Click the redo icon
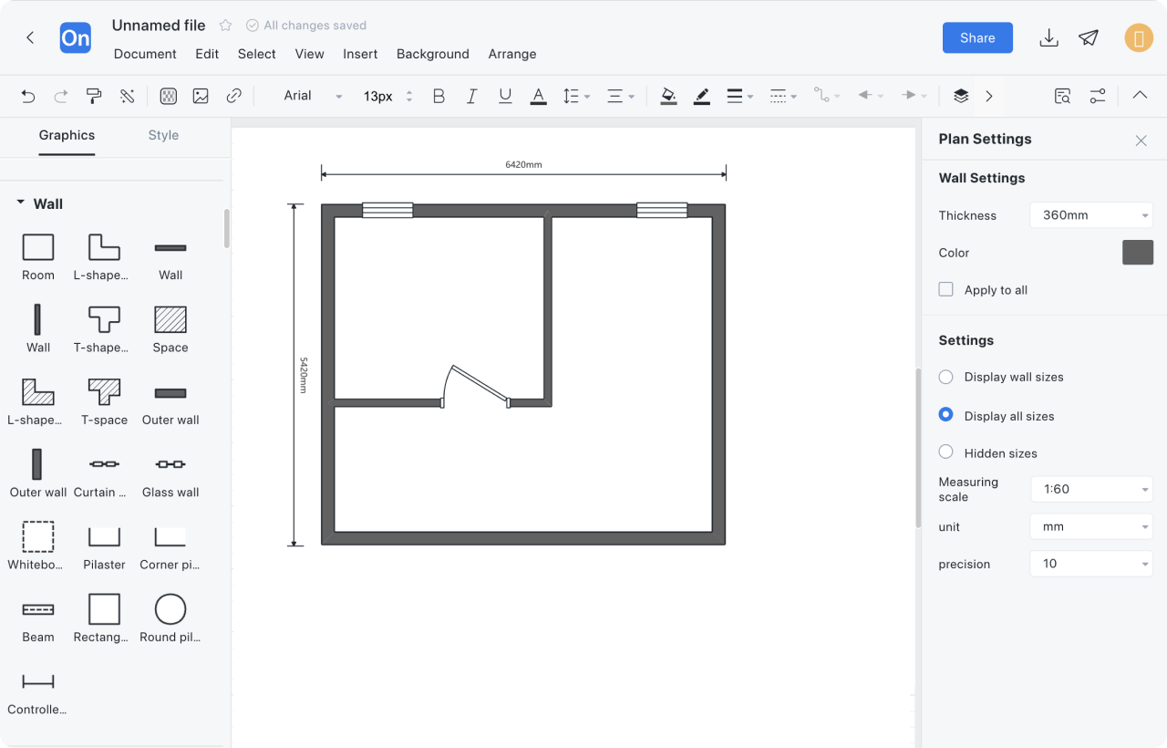The width and height of the screenshot is (1167, 748). tap(61, 96)
